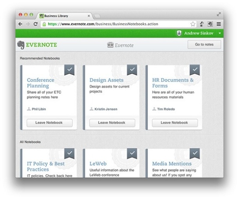The image size is (239, 199).
Task: Click the person icon next to Tim Roledo
Action: (x=154, y=109)
